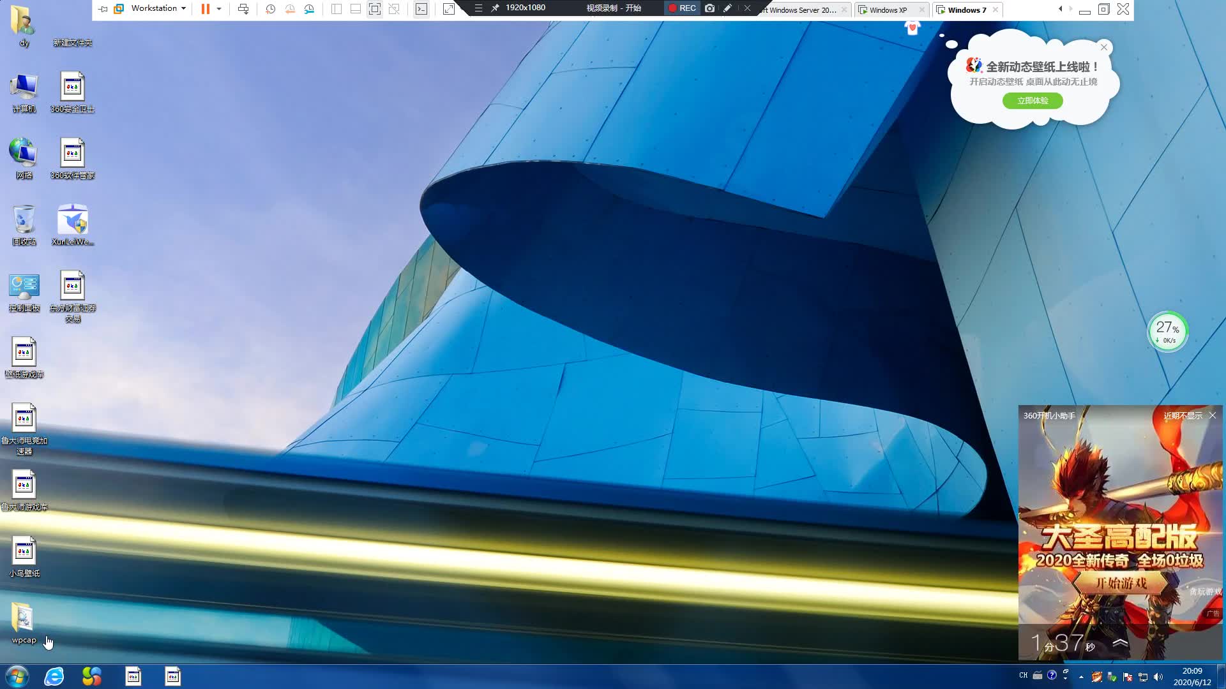Viewport: 1226px width, 689px height.
Task: Open the Snapshot Manager
Action: click(x=310, y=9)
